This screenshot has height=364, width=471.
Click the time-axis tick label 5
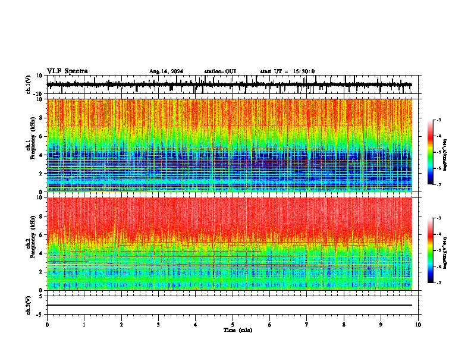(x=233, y=325)
